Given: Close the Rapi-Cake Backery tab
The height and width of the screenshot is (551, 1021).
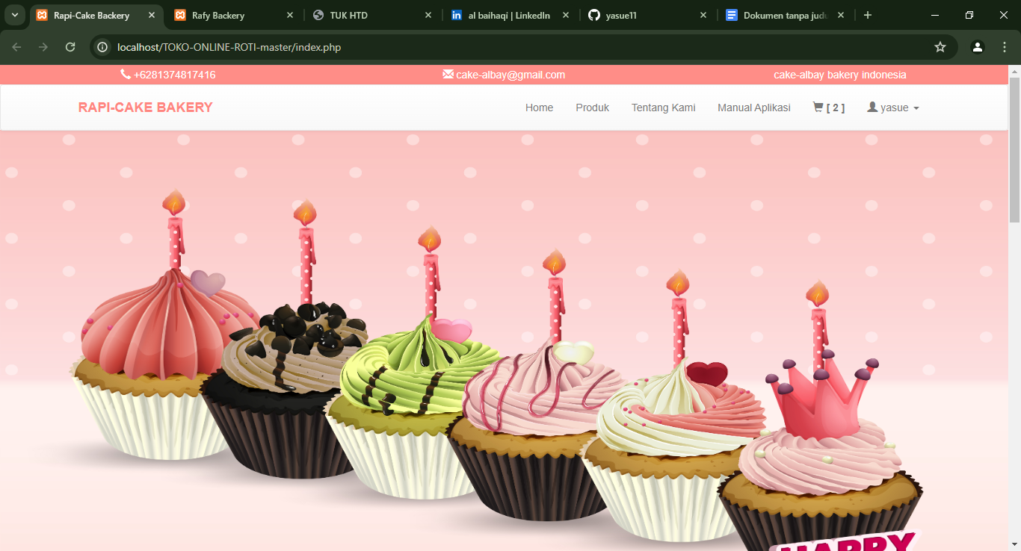Looking at the screenshot, I should click(152, 15).
